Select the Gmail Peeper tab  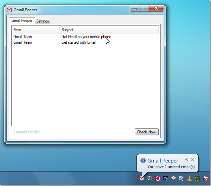tap(22, 21)
